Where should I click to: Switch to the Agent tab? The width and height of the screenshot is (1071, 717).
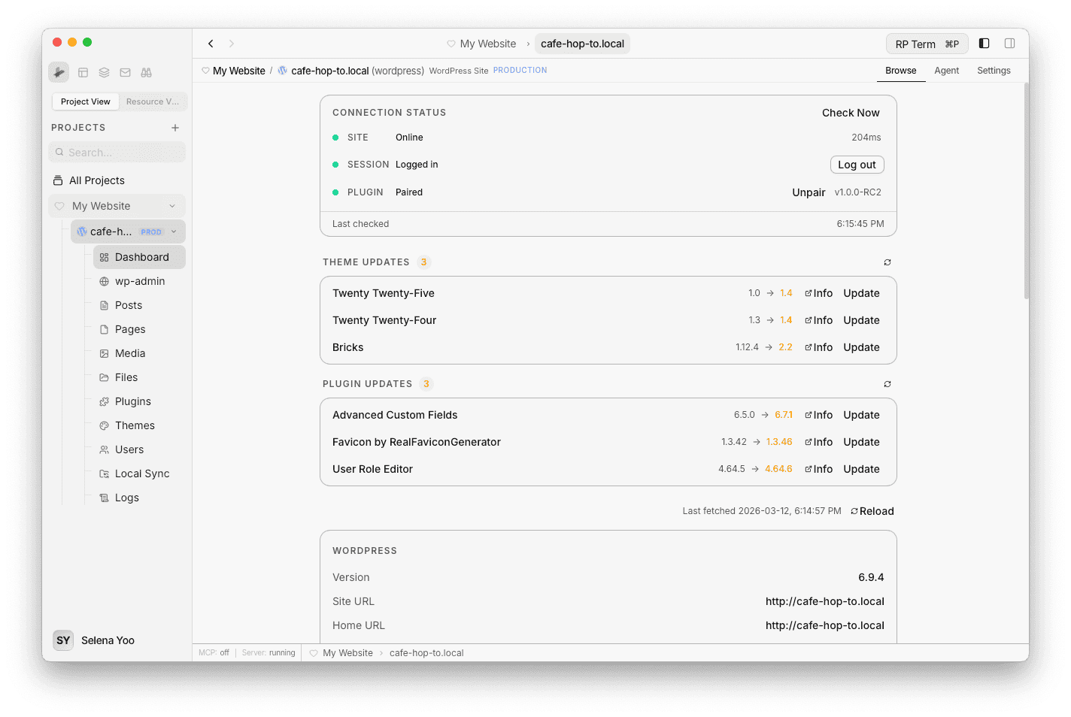tap(946, 70)
